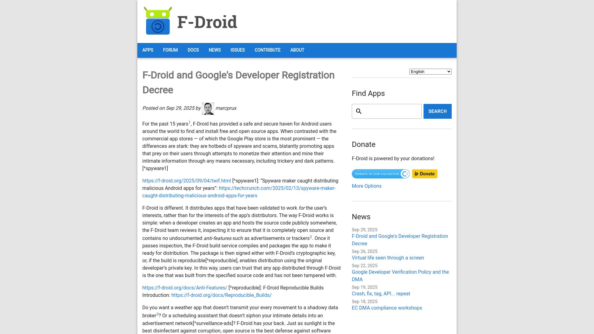Open sidebar news 'F-Droid and Google's Developer Registration Decree'
The image size is (594, 334).
tap(400, 240)
